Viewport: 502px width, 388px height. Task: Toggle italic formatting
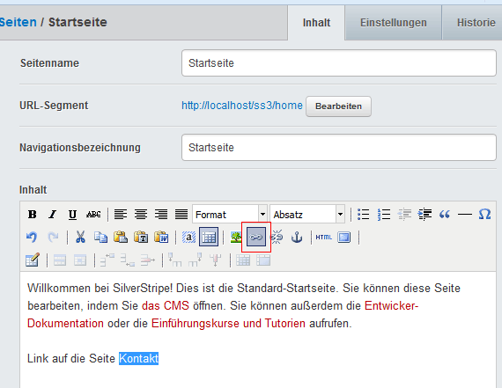coord(52,214)
